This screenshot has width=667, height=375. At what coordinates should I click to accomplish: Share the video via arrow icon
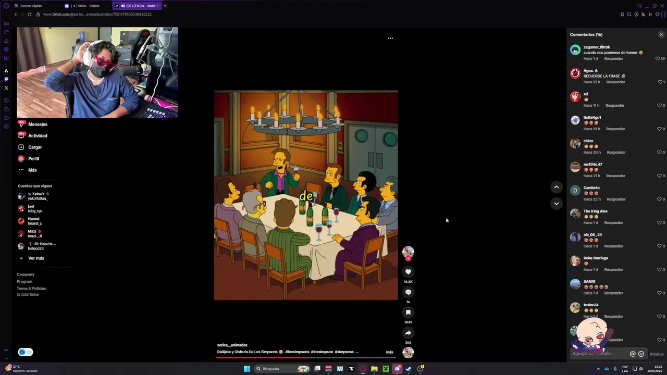coord(408,333)
